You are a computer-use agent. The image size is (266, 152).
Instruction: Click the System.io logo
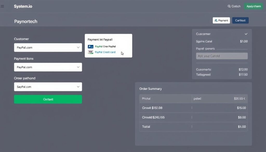[x=23, y=6]
